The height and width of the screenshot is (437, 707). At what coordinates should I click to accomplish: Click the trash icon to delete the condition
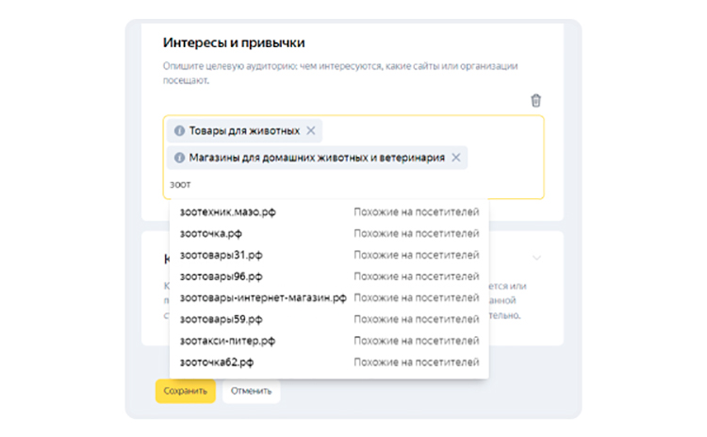(x=535, y=101)
